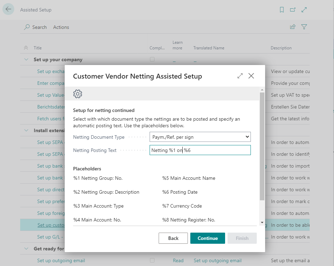Expand Assisted Setup to full screen
This screenshot has height=266, width=334.
point(304,9)
